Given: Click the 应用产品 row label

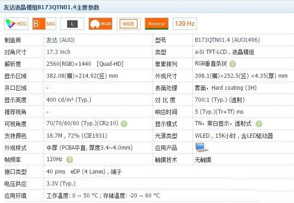Looking at the screenshot, I should point(166,148).
